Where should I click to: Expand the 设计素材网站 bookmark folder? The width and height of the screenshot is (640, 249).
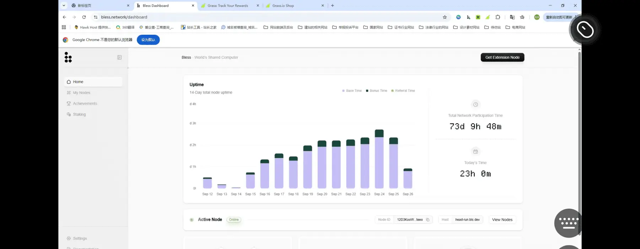click(466, 27)
